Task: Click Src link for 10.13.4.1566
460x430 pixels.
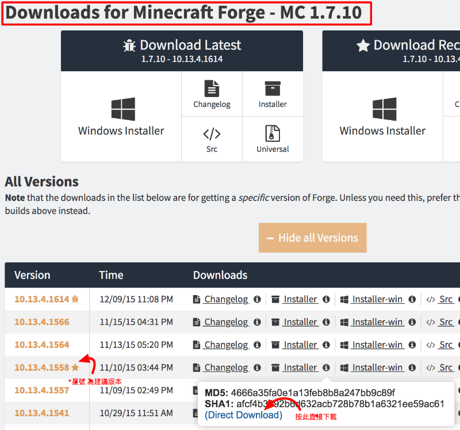Action: click(x=446, y=322)
